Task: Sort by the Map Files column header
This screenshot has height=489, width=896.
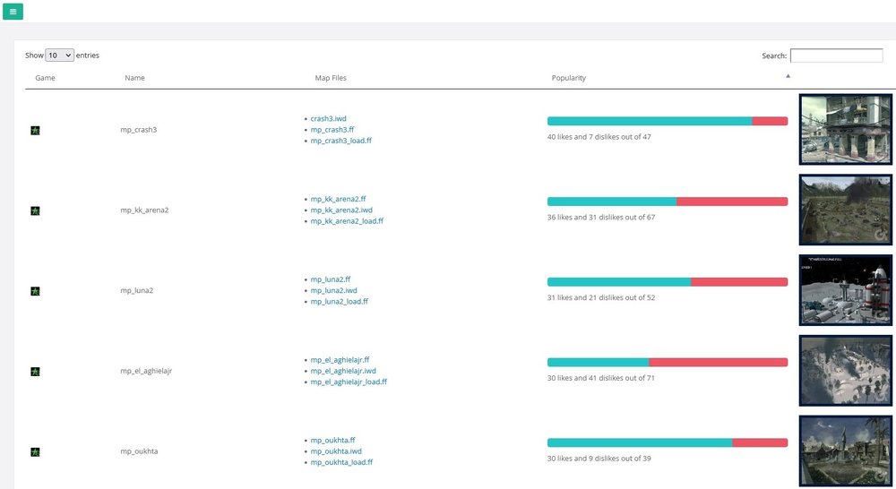Action: [x=331, y=78]
